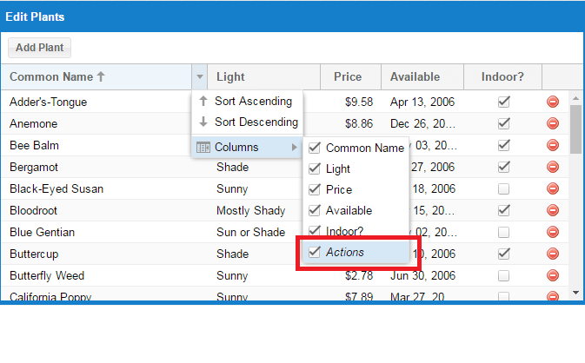Image resolution: width=585 pixels, height=363 pixels.
Task: Click the delete icon in the Bloodroot row
Action: click(x=553, y=210)
